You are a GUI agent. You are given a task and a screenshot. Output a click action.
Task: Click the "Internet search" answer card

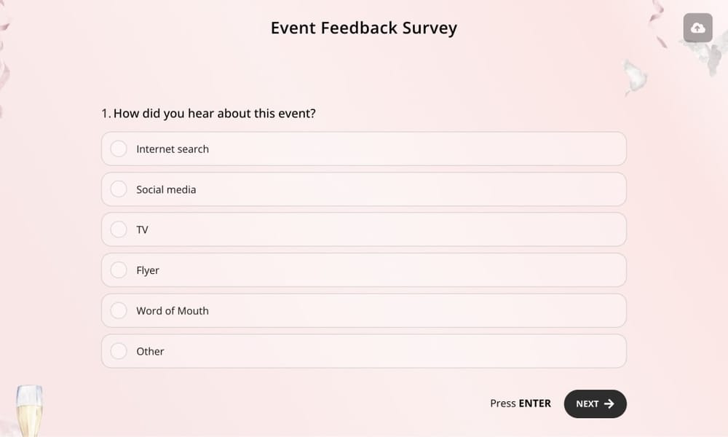363,148
